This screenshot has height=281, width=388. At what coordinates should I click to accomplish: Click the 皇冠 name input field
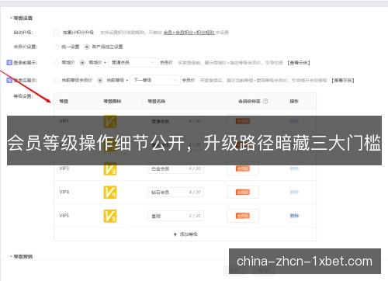click(x=175, y=216)
